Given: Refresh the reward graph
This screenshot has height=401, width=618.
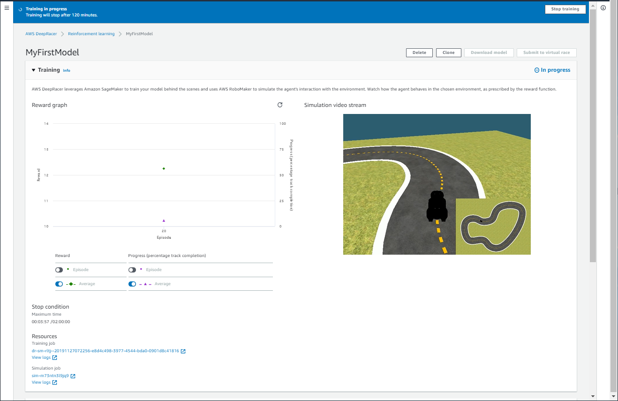Looking at the screenshot, I should 280,105.
